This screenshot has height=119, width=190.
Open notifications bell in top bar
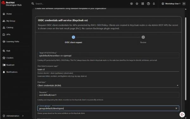(154, 3)
